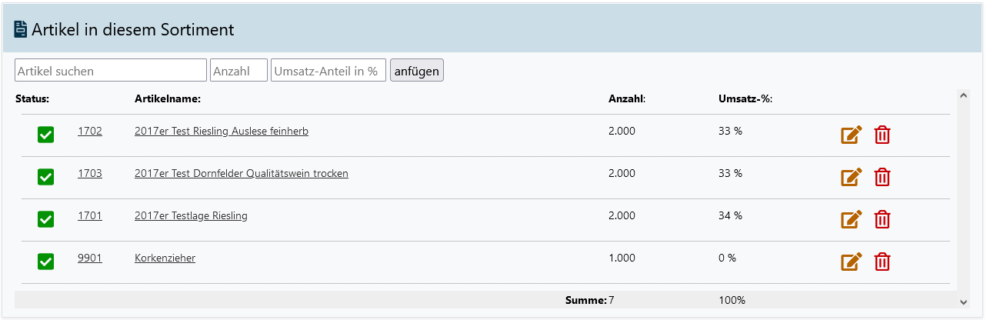987x320 pixels.
Task: Delete the Riesling Auslese feinherb entry
Action: (x=882, y=135)
